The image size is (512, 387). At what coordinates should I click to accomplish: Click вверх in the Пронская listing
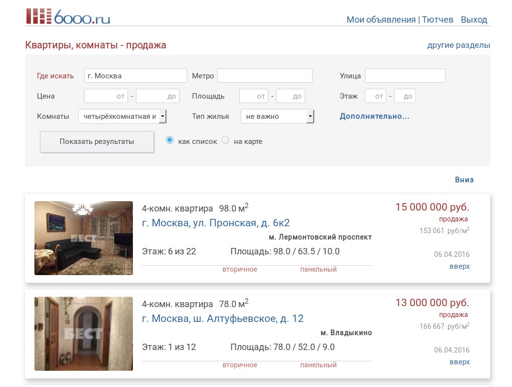tap(459, 266)
